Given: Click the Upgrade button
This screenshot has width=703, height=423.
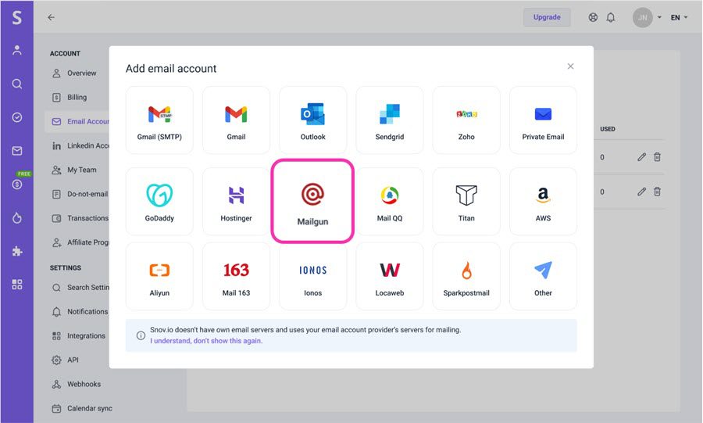Looking at the screenshot, I should 547,17.
